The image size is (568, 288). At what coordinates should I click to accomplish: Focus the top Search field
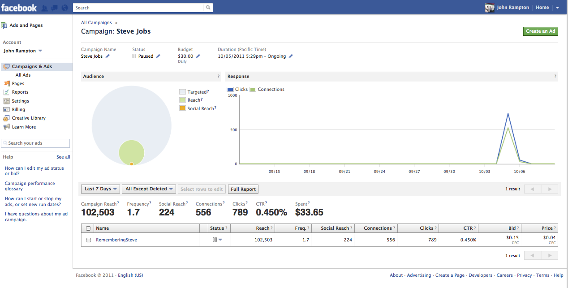click(x=139, y=8)
